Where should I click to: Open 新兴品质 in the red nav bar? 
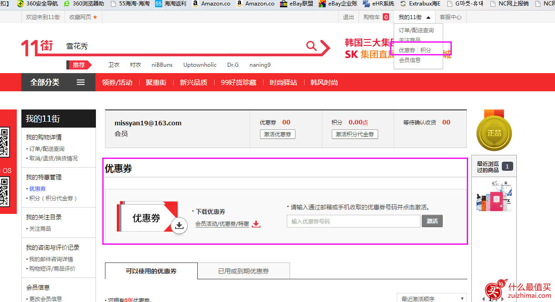194,83
